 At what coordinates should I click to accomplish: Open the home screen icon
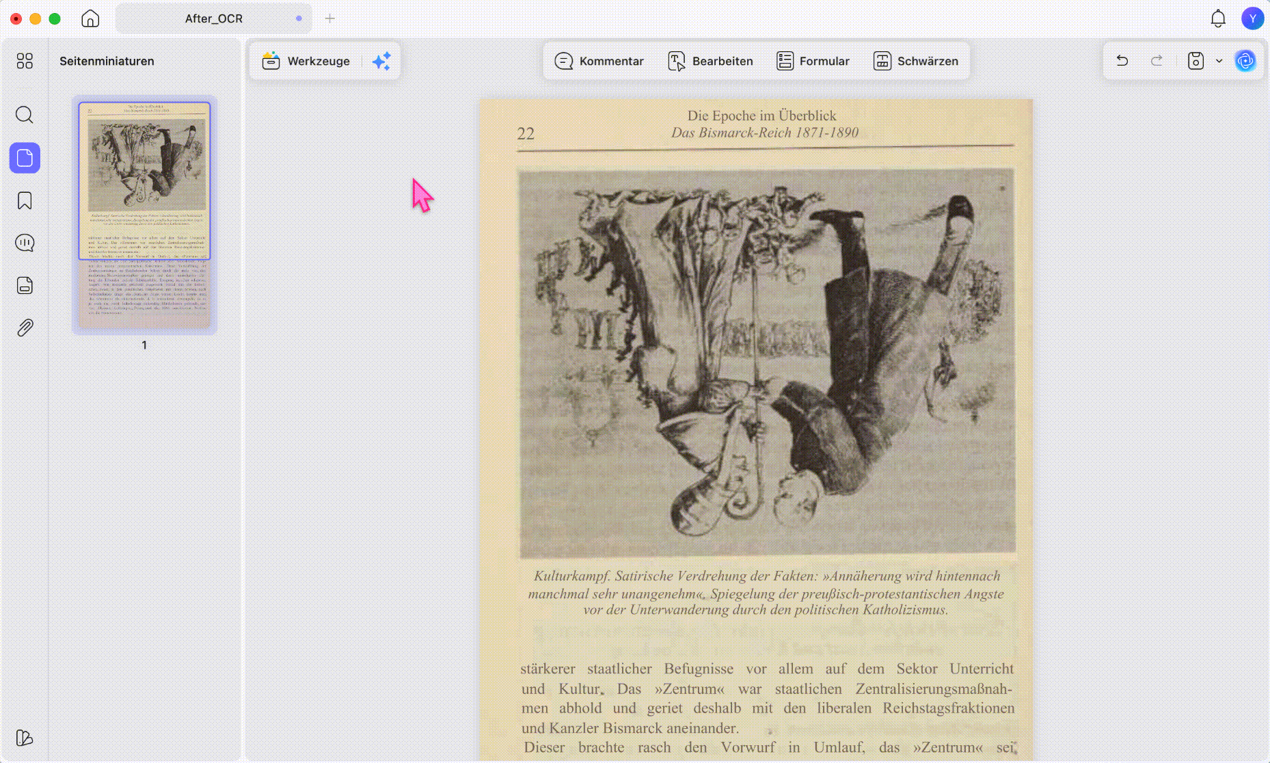pos(90,18)
